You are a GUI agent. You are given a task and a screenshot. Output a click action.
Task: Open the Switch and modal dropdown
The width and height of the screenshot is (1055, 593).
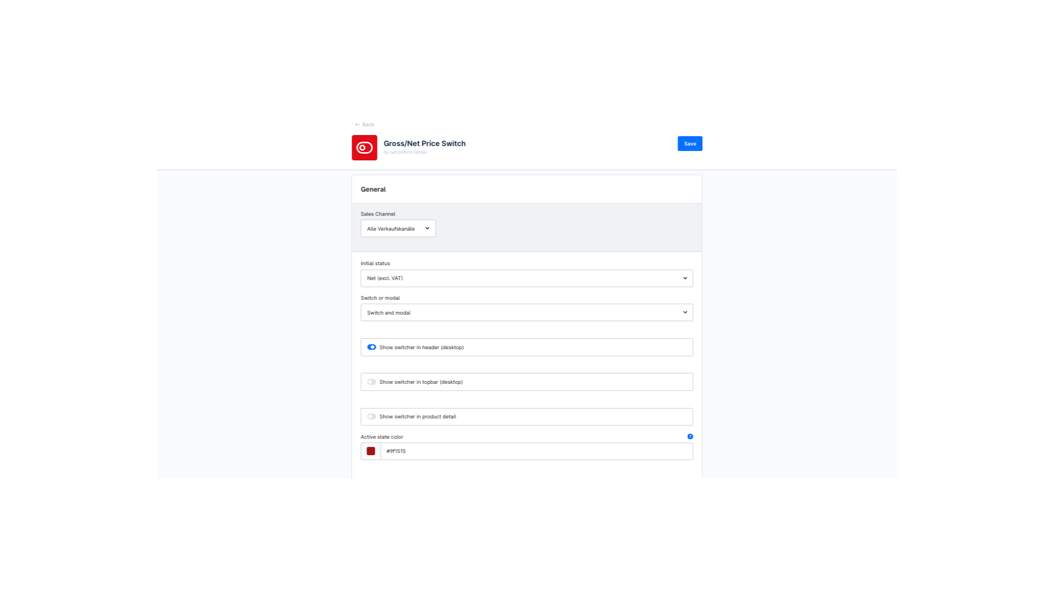coord(526,312)
